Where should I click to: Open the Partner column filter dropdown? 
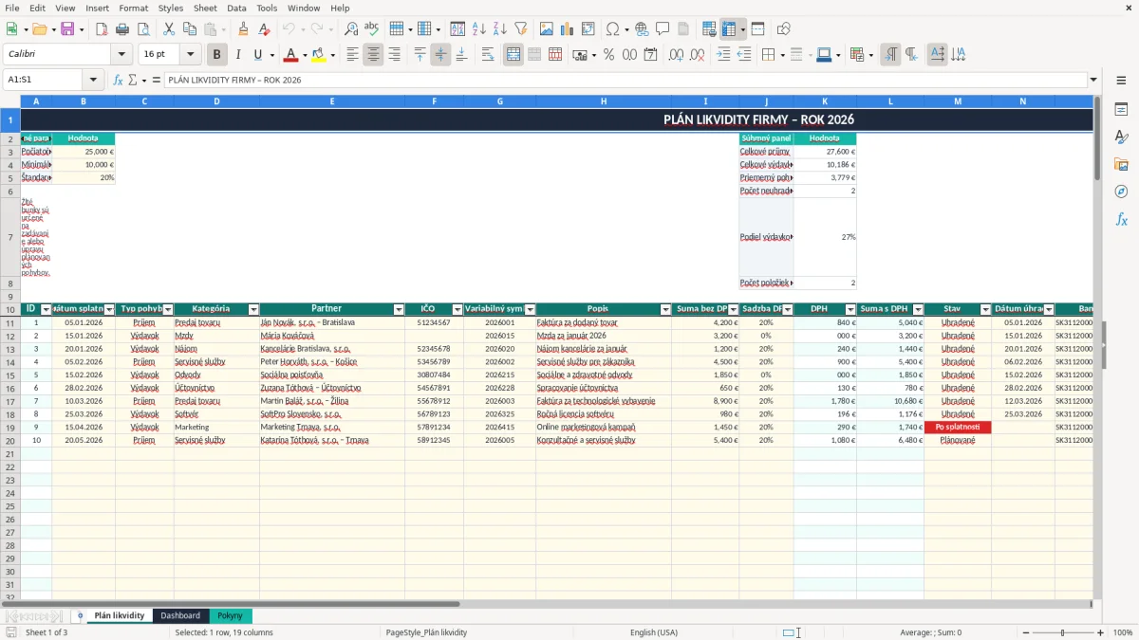tap(399, 310)
